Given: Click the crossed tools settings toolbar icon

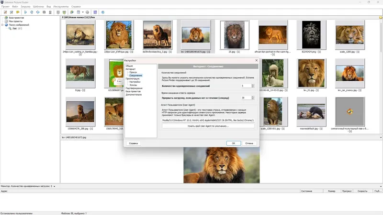Looking at the screenshot, I should (x=11, y=12).
